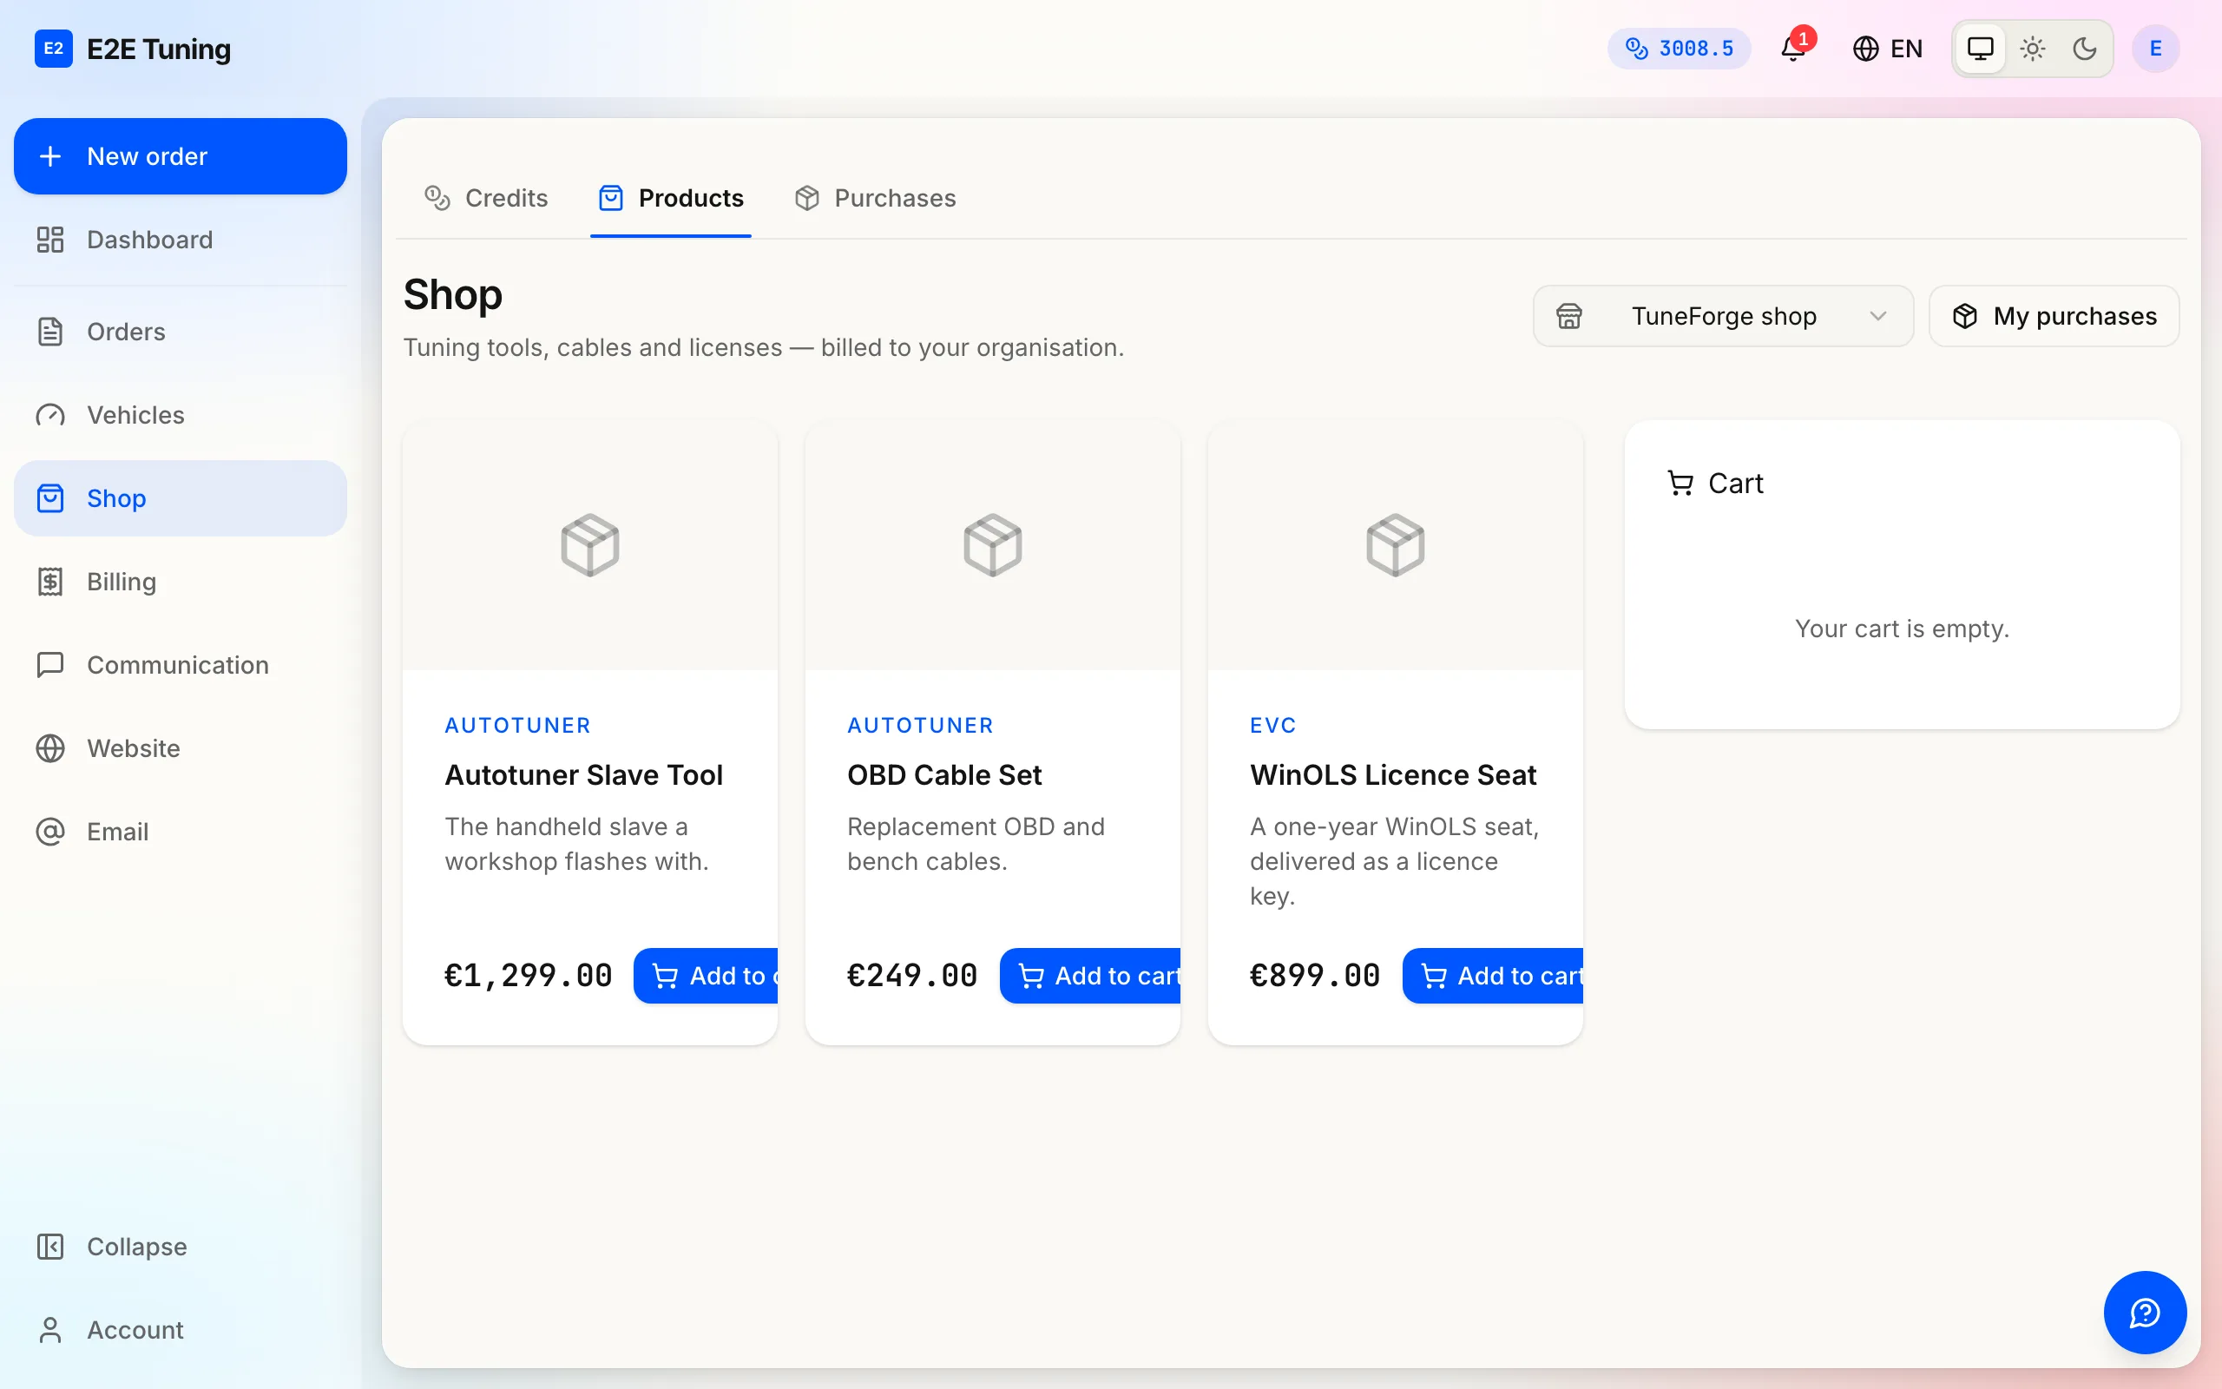Click the credits balance 3008.5 pill

coord(1679,49)
